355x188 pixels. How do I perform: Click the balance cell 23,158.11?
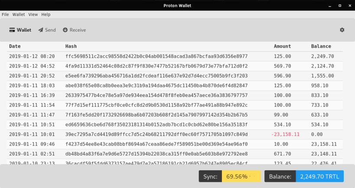click(x=324, y=144)
